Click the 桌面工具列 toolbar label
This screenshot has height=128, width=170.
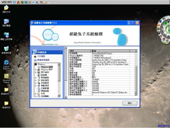pyautogui.click(x=7, y=2)
